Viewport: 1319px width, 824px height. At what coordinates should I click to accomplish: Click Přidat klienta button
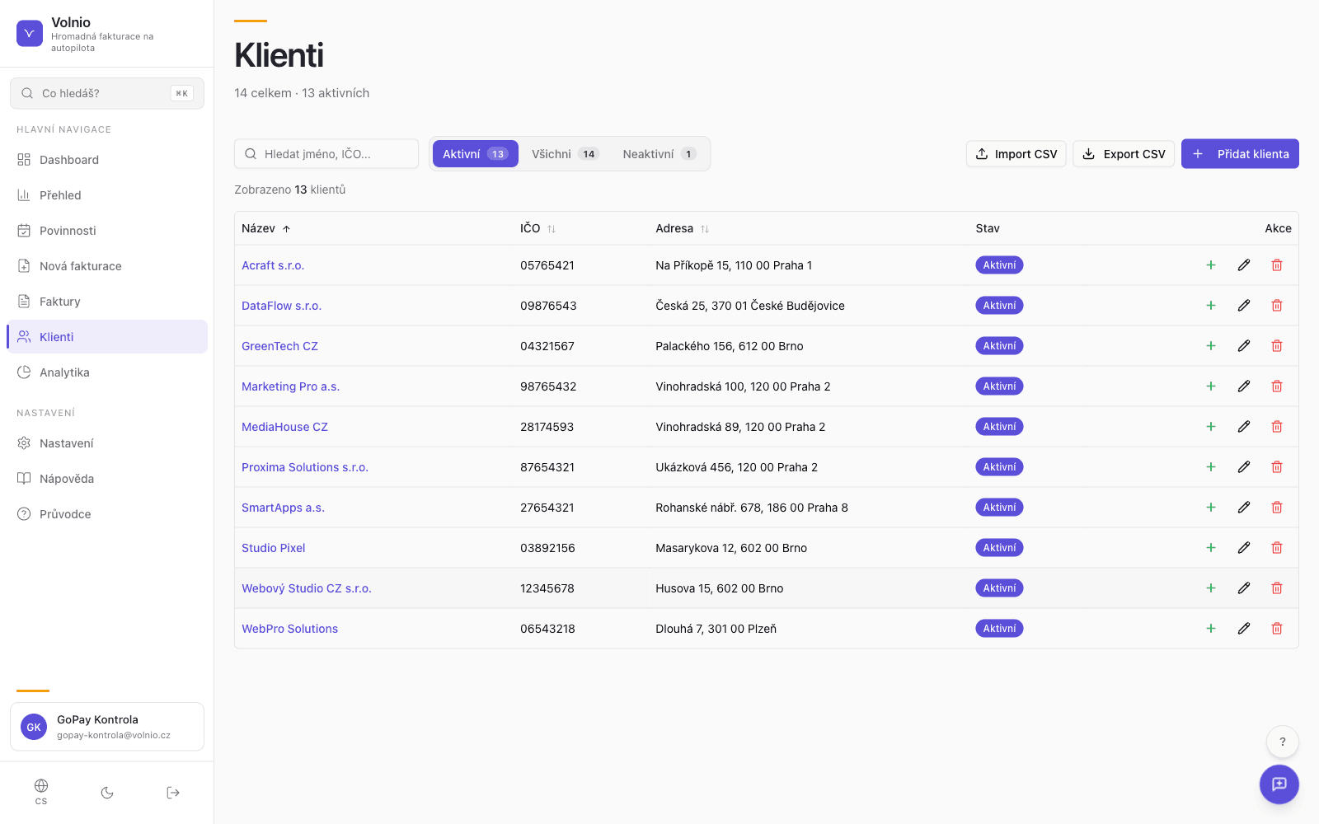pos(1240,154)
